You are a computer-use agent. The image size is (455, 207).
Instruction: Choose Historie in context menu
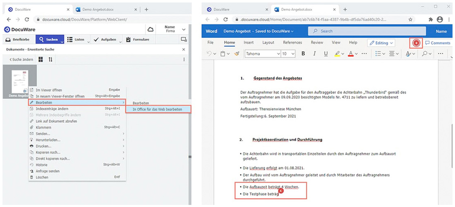[x=41, y=165]
